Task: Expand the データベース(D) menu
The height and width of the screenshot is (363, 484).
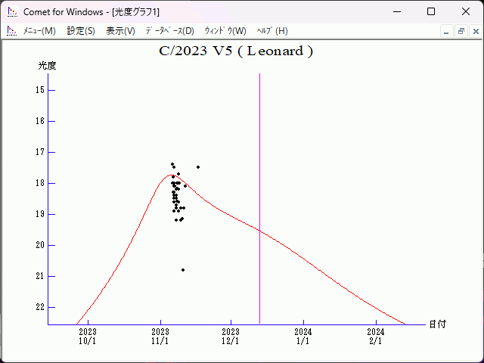Action: click(169, 31)
